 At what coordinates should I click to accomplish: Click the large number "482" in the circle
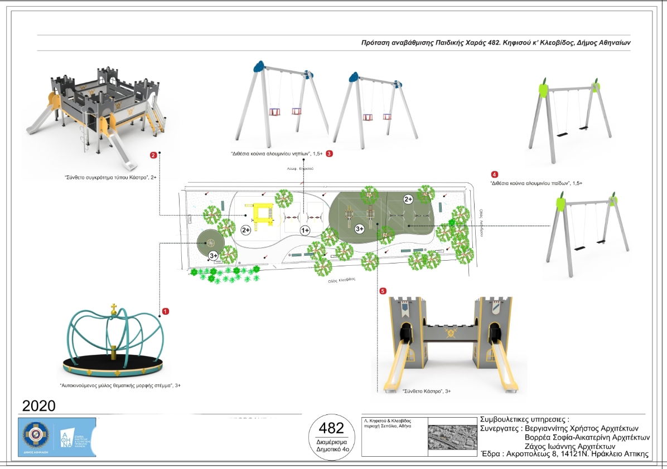point(331,428)
